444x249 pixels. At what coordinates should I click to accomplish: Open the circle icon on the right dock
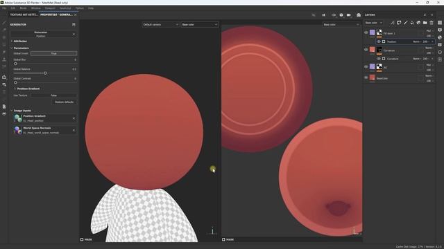(x=440, y=52)
